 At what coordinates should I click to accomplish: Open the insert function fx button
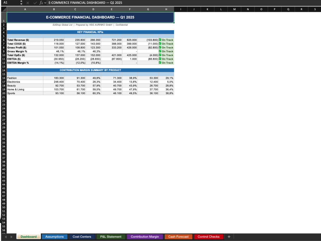tap(41, 3)
